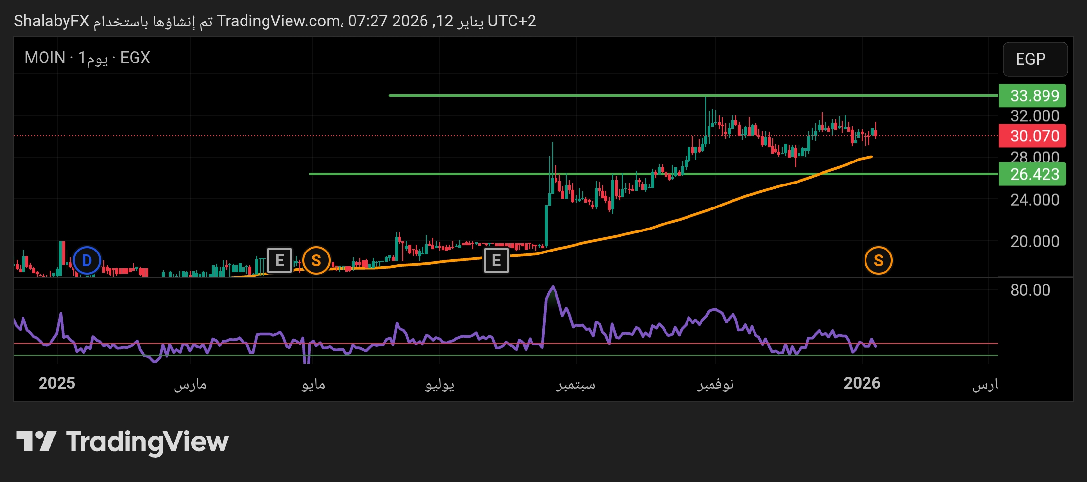Click the RSI peak on the purple indicator line
This screenshot has height=482, width=1087.
[x=553, y=287]
